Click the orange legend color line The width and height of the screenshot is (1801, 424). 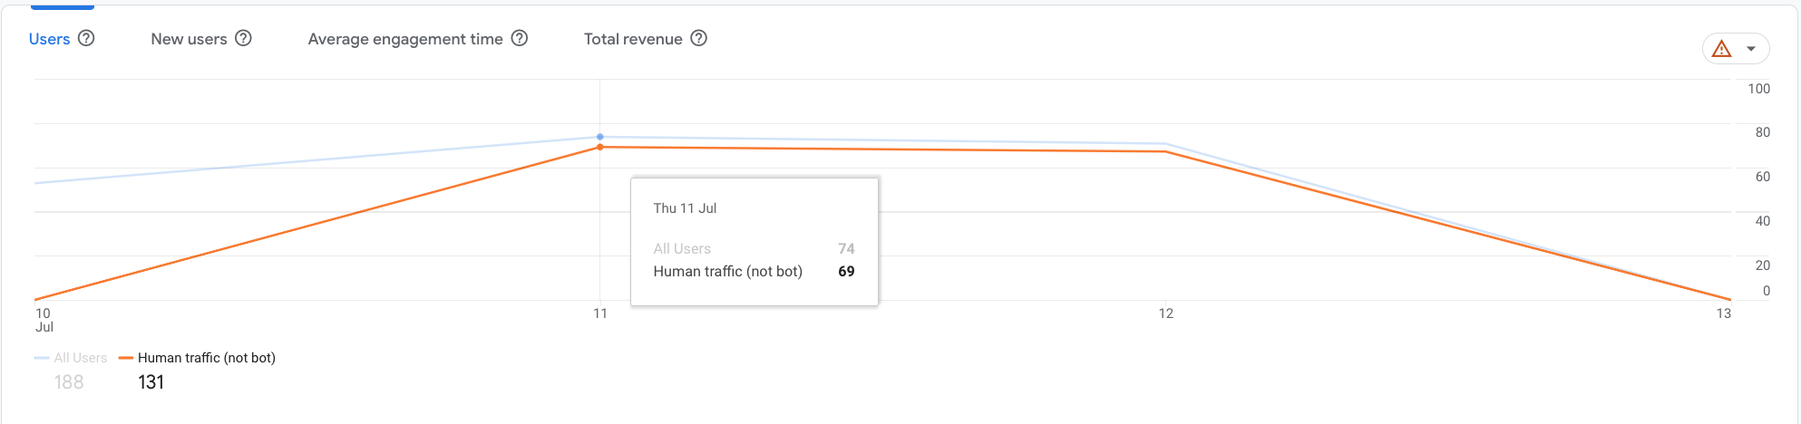(126, 358)
